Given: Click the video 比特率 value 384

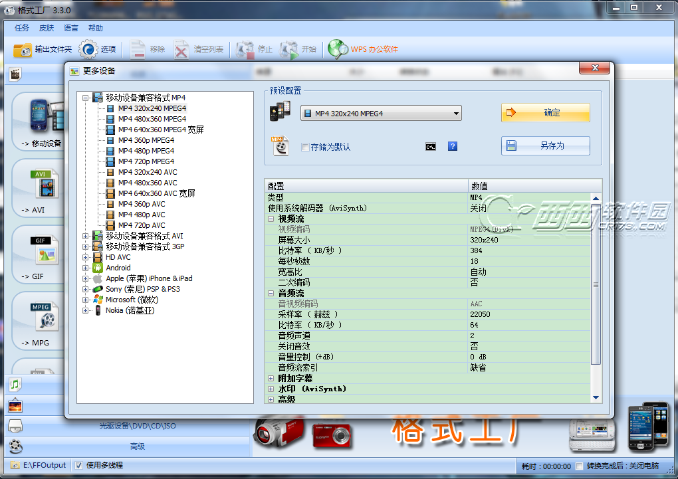Looking at the screenshot, I should click(476, 250).
